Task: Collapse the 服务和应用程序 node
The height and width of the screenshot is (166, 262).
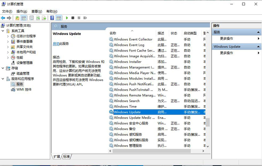Action: tap(3, 79)
